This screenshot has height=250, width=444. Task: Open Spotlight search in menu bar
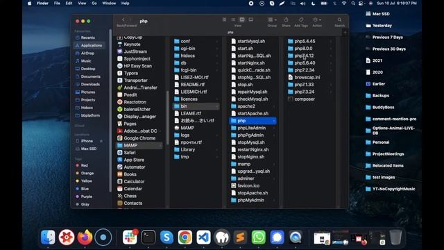353,3
